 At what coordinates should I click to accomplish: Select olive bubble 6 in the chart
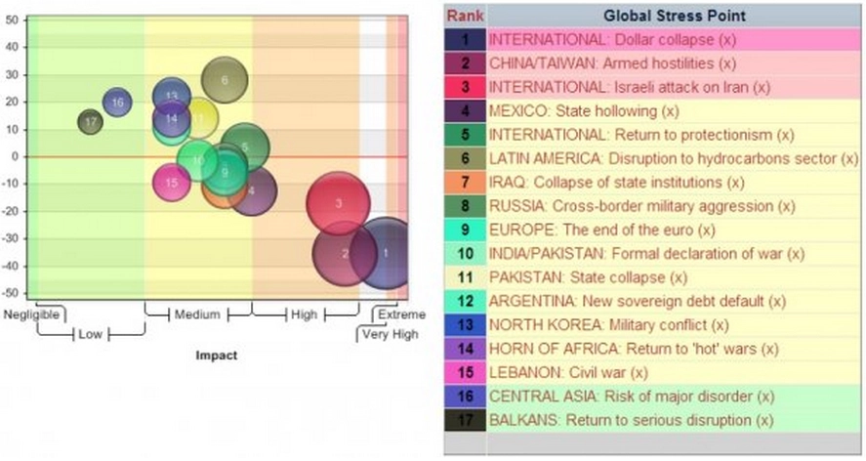[x=225, y=80]
